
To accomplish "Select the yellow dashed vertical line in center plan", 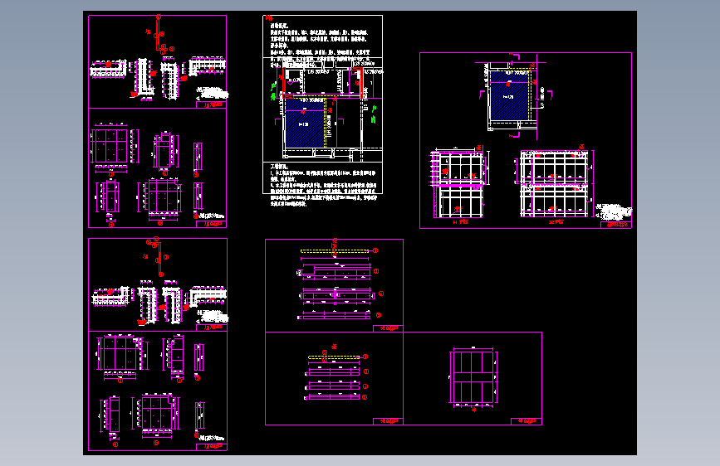I will tap(326, 123).
